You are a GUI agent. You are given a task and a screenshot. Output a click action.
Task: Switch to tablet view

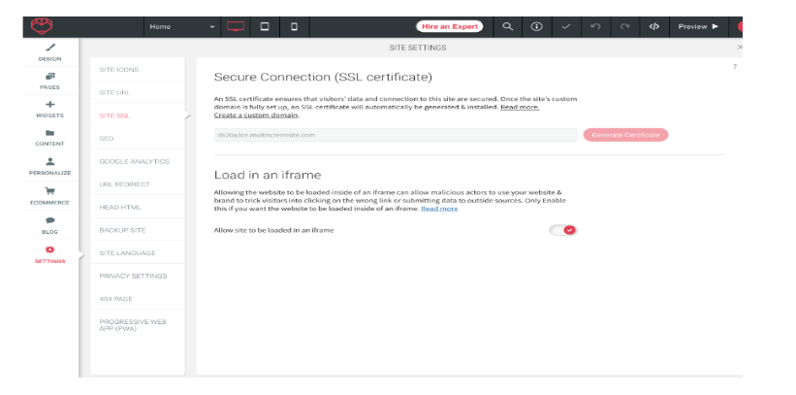click(x=265, y=26)
